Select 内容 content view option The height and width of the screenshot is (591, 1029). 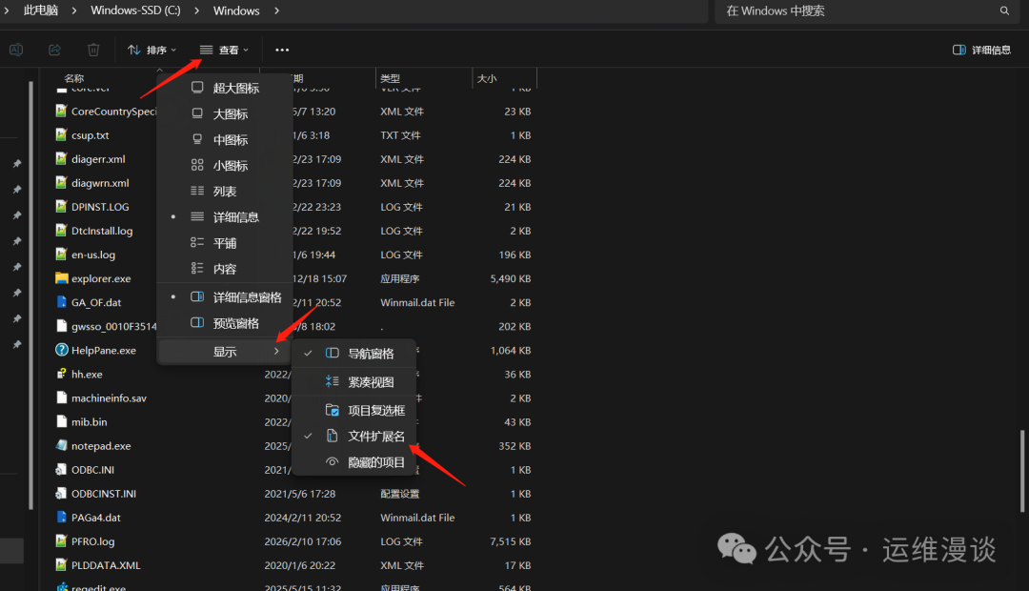(x=225, y=269)
